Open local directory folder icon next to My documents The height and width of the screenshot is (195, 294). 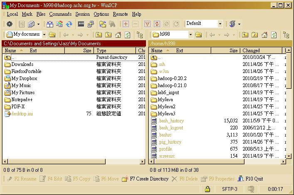tap(52, 34)
